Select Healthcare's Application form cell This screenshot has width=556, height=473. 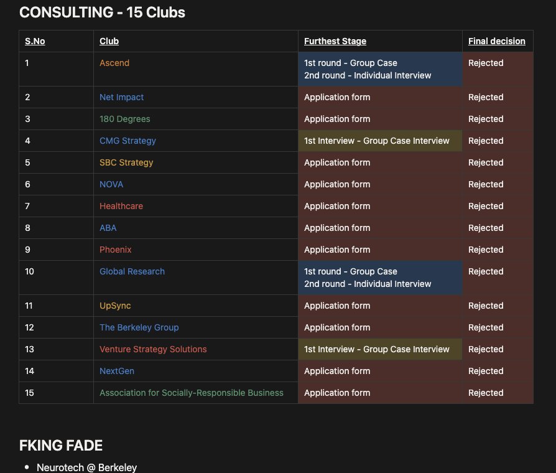(380, 206)
